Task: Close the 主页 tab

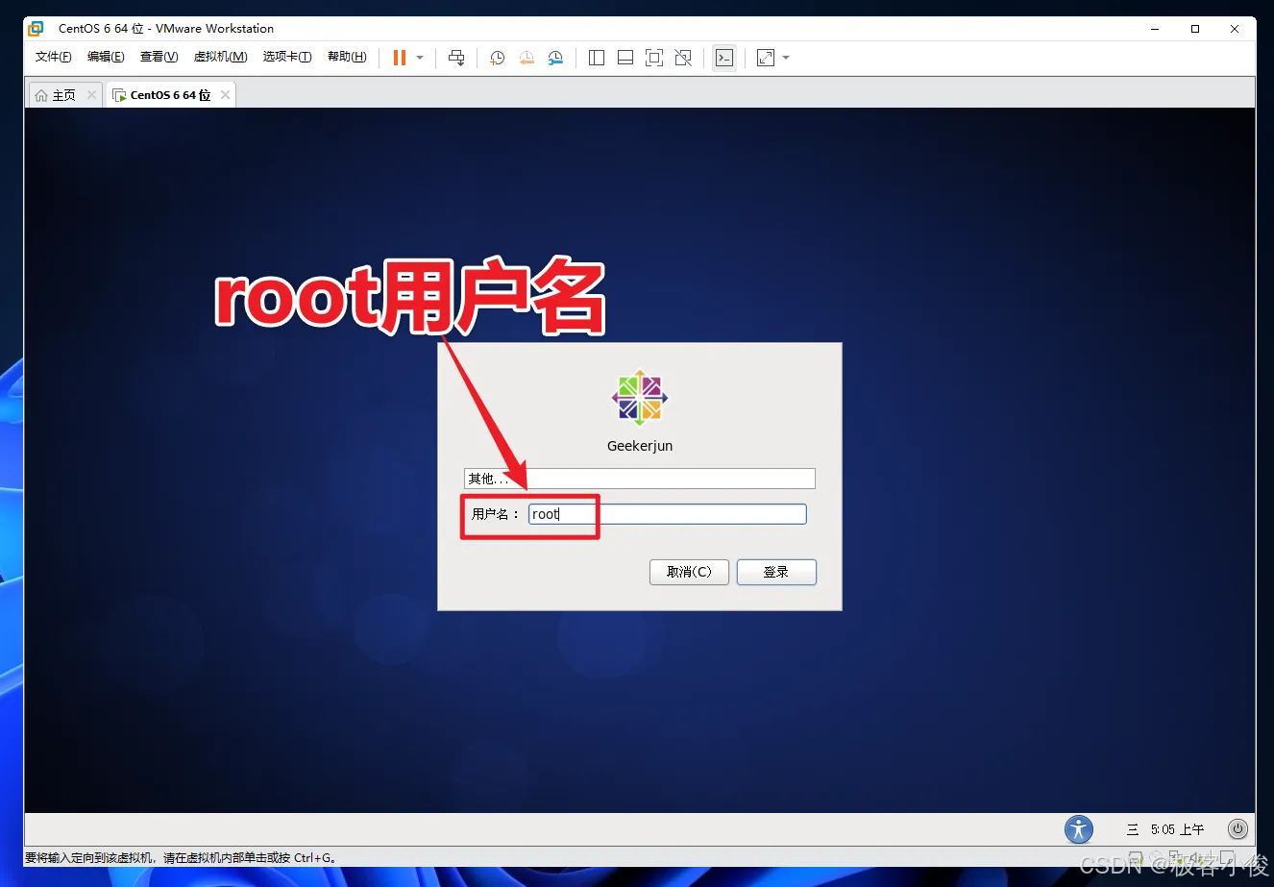Action: [91, 94]
